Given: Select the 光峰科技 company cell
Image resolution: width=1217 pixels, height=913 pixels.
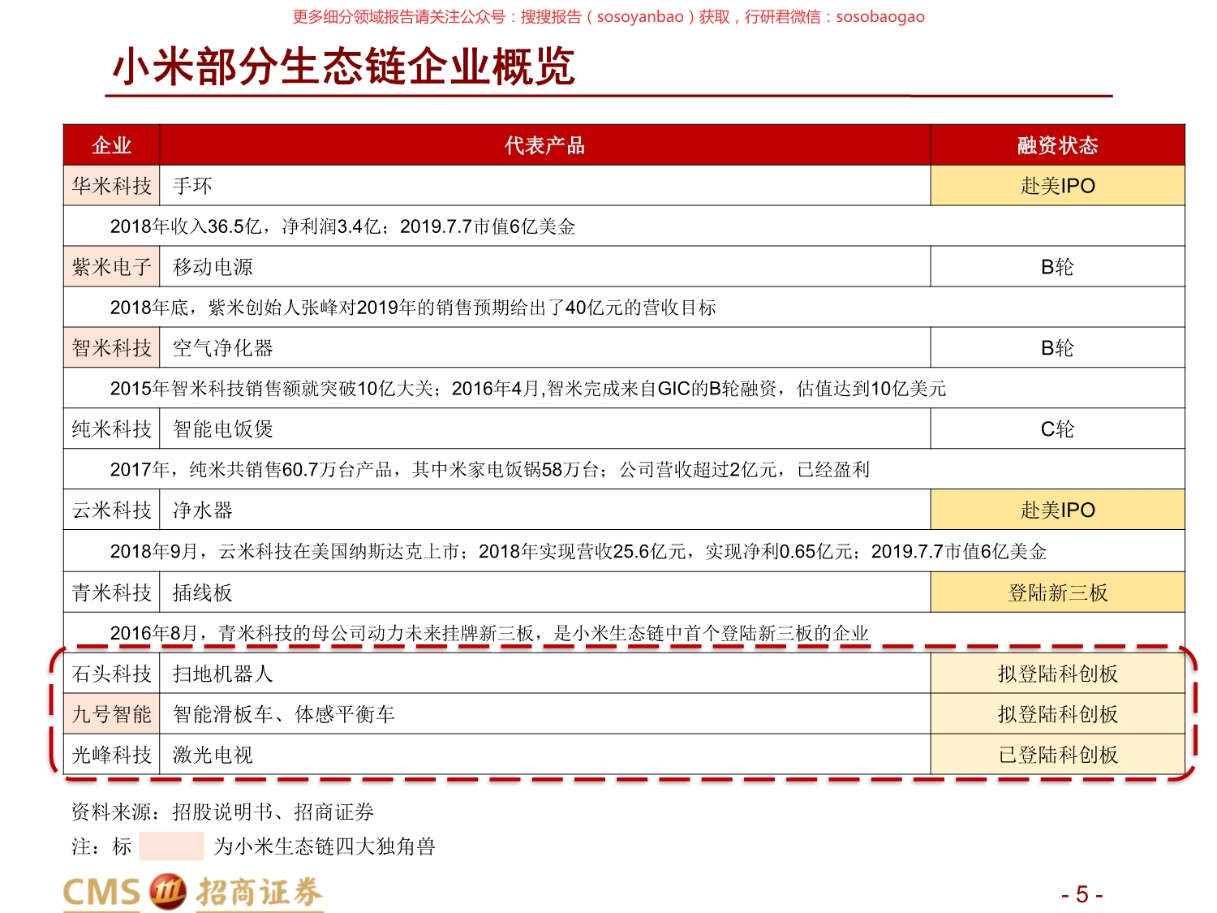Looking at the screenshot, I should tap(112, 755).
